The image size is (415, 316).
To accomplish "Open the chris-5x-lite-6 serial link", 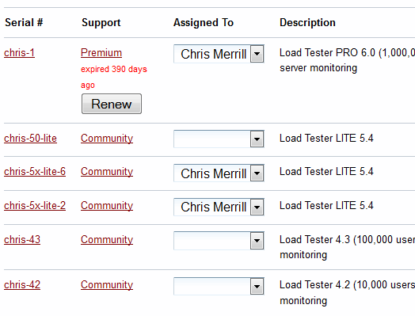I will pos(35,172).
